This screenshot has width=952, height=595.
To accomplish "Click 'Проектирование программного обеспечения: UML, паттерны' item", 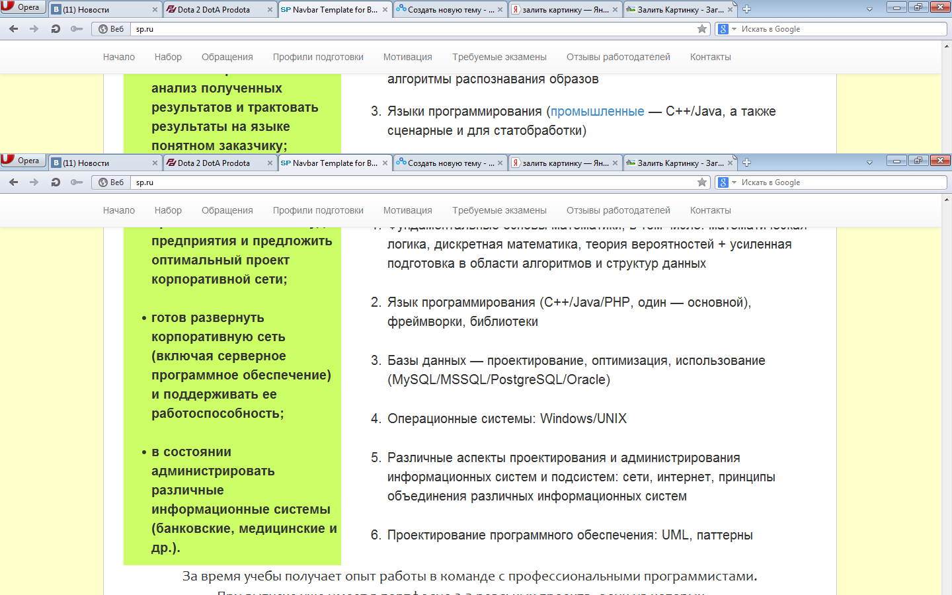I will point(570,535).
